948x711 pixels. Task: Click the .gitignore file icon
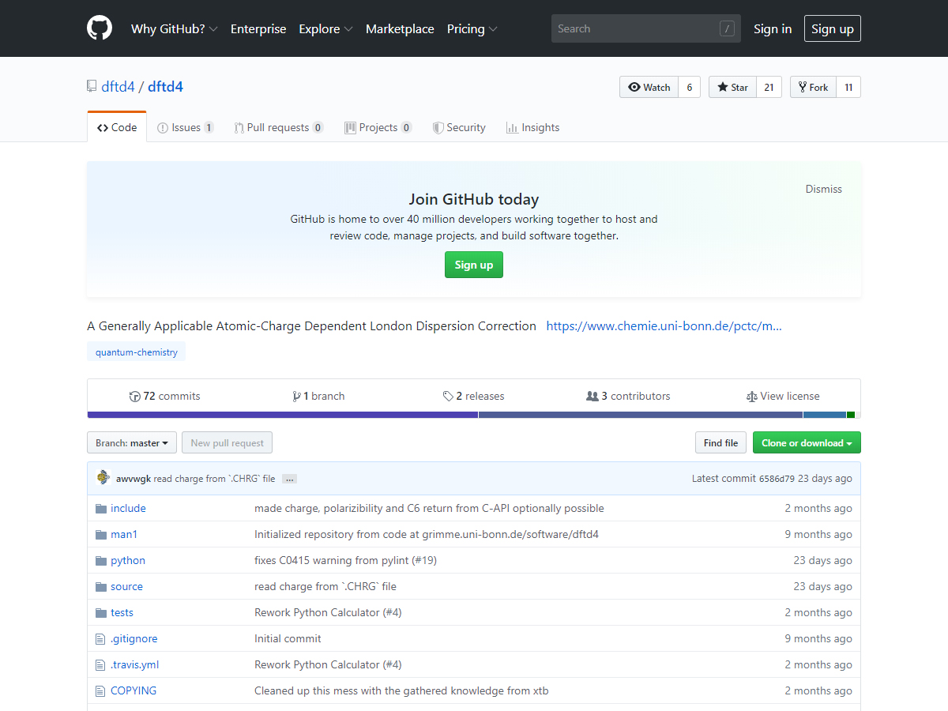(100, 639)
